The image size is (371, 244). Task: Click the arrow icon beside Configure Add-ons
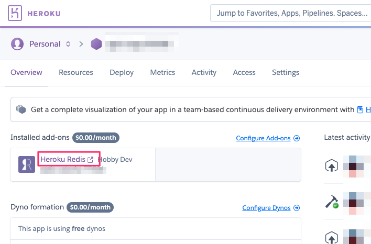coord(297,138)
